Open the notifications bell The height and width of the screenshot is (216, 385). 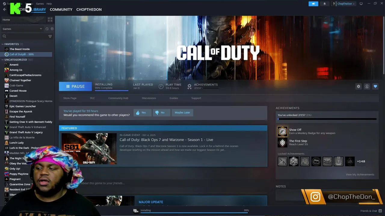pos(325,4)
